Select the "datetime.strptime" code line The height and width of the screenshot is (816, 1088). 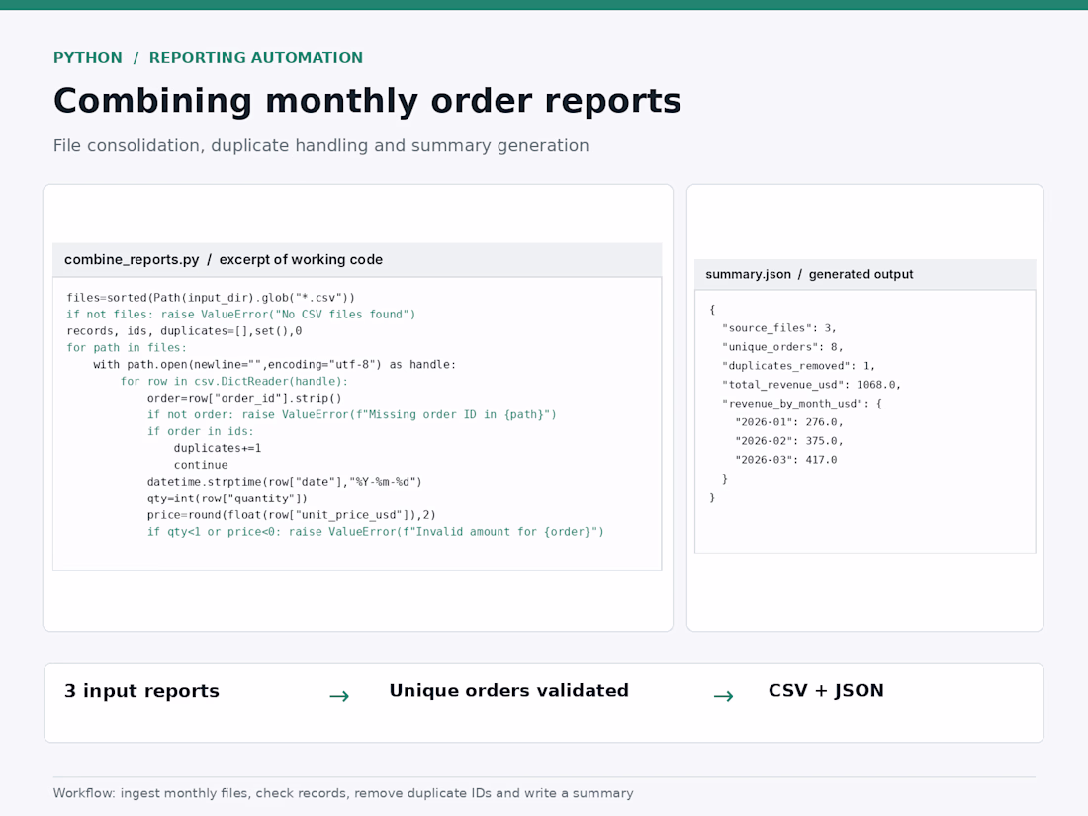285,482
